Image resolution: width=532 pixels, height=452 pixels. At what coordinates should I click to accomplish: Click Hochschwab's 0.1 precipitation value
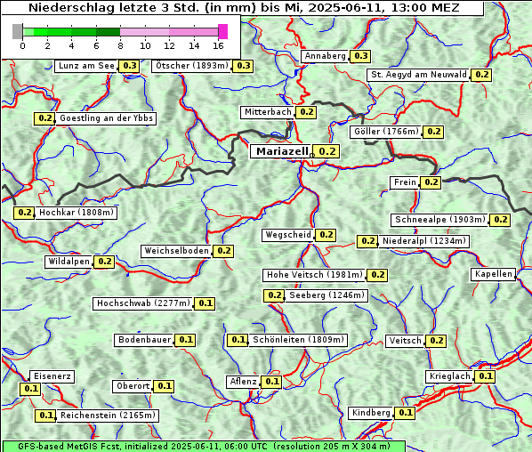(x=206, y=303)
